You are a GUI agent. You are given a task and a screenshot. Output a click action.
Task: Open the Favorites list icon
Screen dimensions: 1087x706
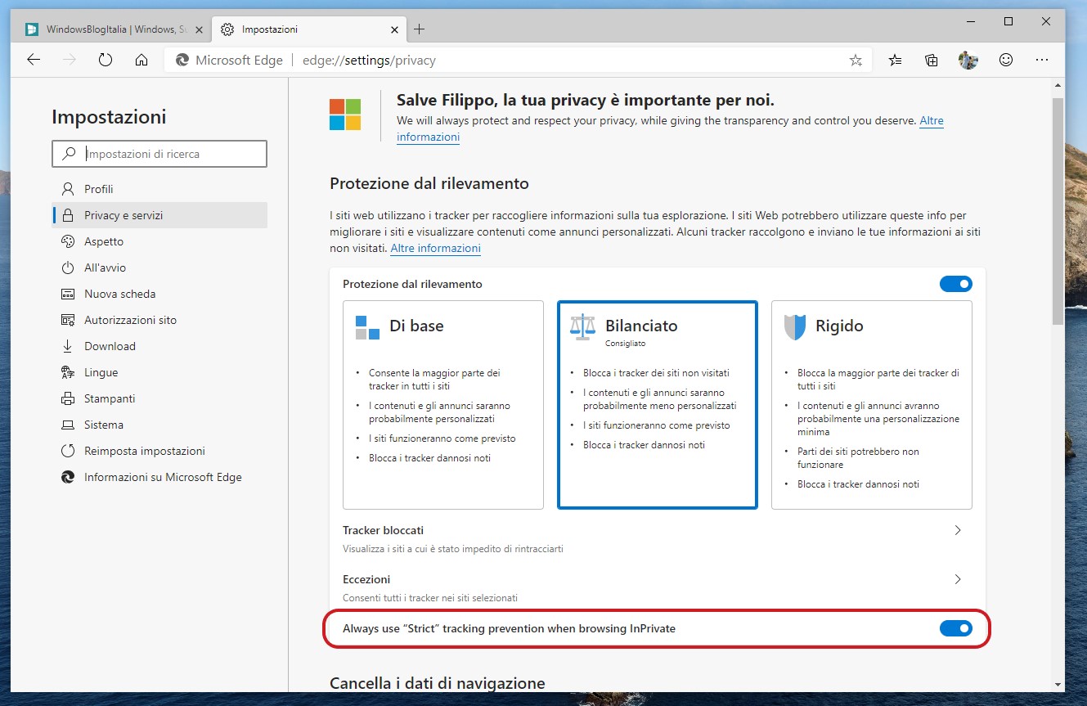click(x=896, y=60)
